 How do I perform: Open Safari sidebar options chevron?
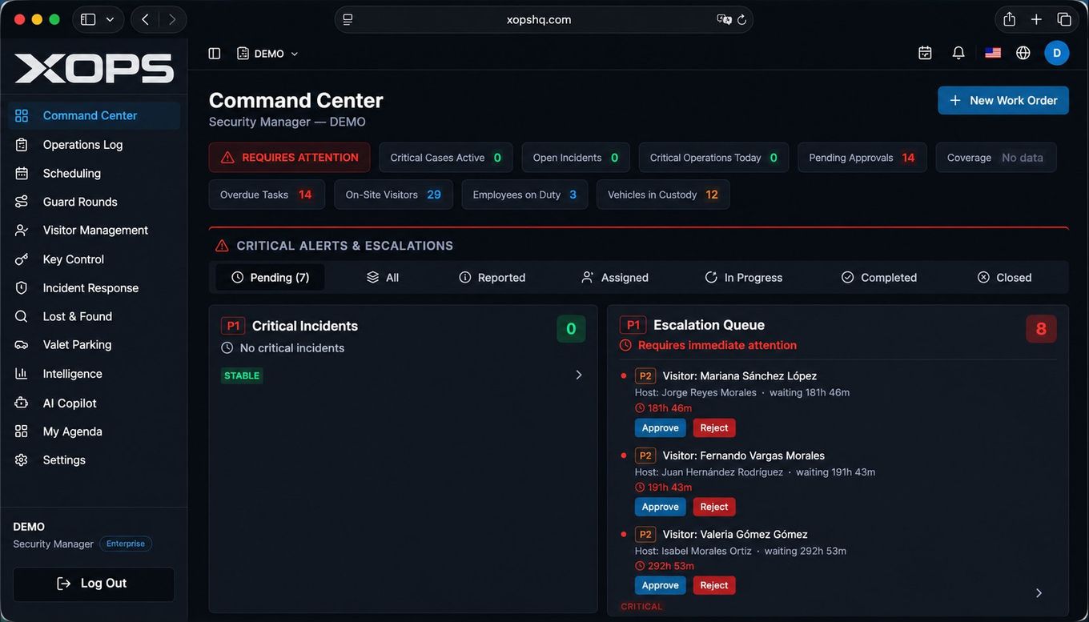[110, 19]
